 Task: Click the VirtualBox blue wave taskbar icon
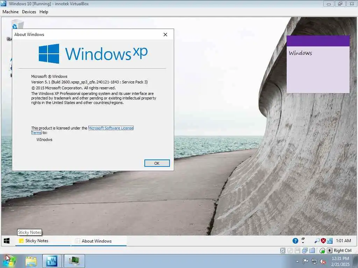point(52,261)
